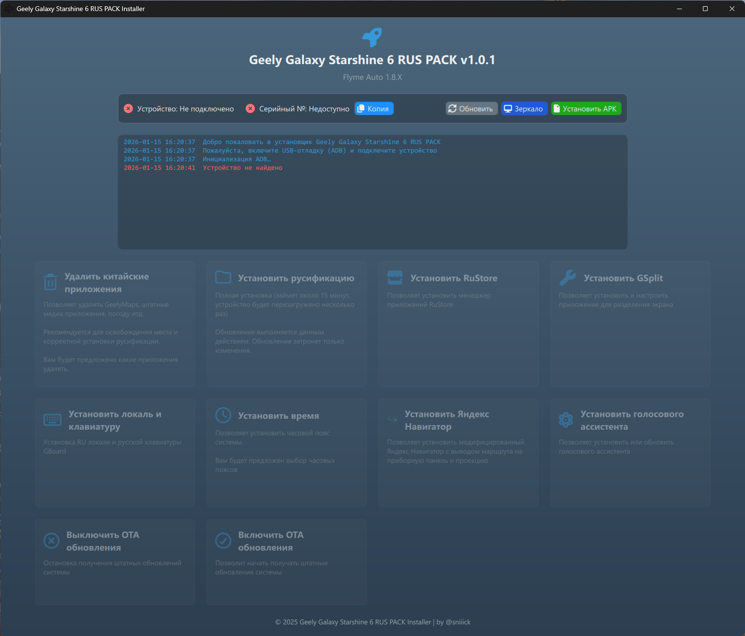Click the keyboard icon of locale card
745x636 pixels.
pyautogui.click(x=52, y=420)
